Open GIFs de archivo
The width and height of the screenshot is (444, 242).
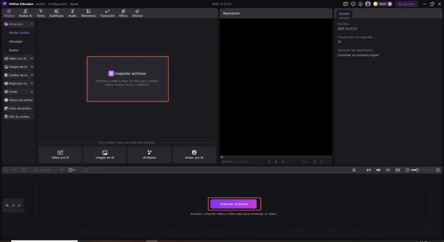click(x=19, y=117)
